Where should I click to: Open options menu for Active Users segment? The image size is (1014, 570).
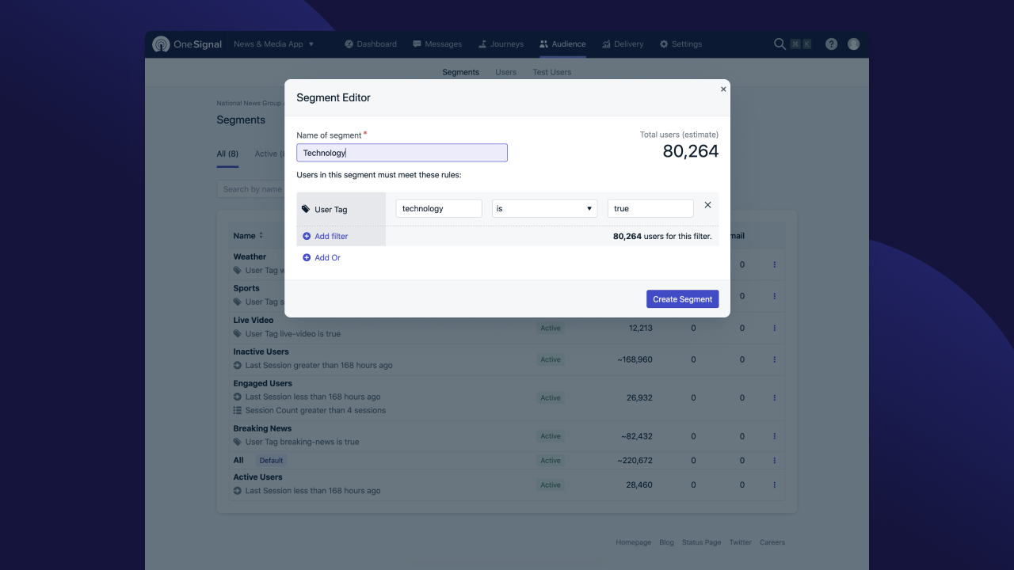(x=774, y=485)
